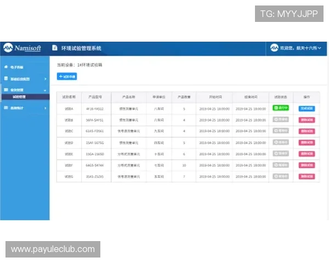
Task: Click the document icon beside 环境试验管理系统
Action: pyautogui.click(x=55, y=48)
